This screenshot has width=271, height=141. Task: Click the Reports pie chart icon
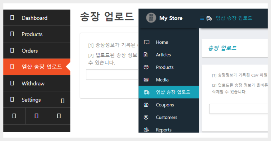click(x=146, y=130)
